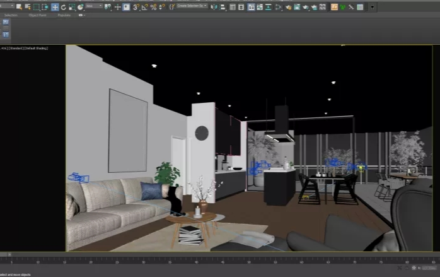Open the Schematic View
Image resolution: width=440 pixels, height=277 pixels.
tap(279, 7)
